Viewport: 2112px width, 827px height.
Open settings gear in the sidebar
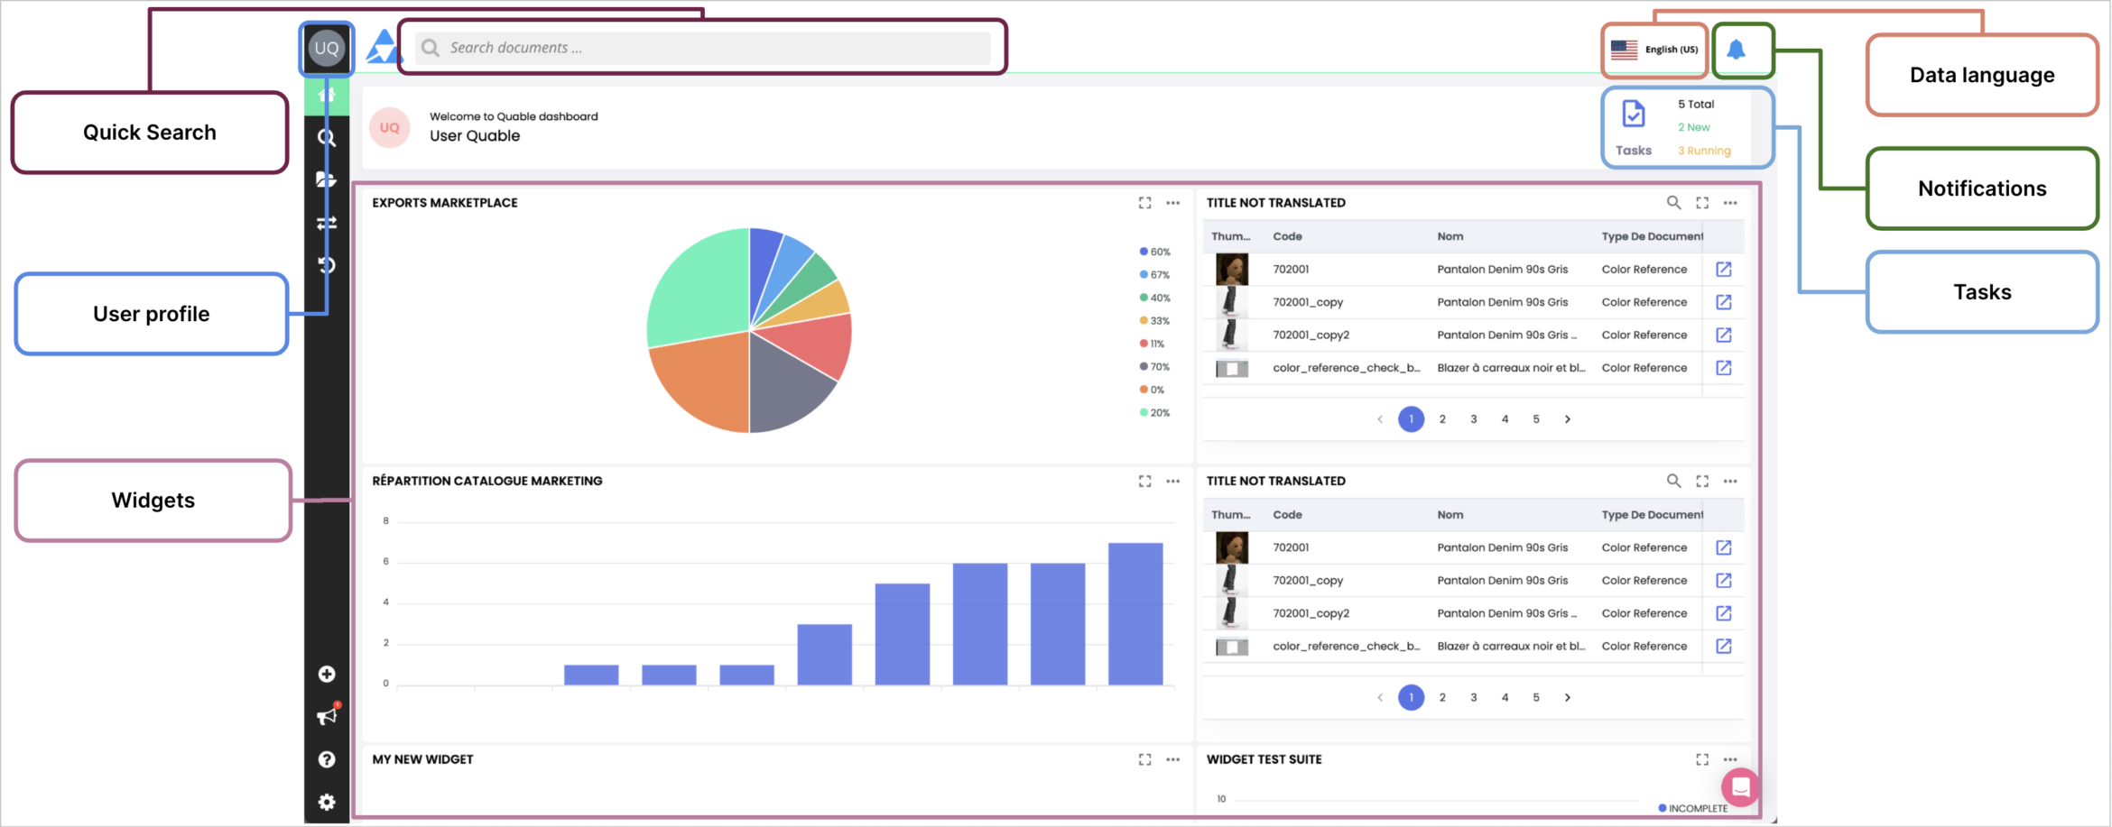coord(327,802)
